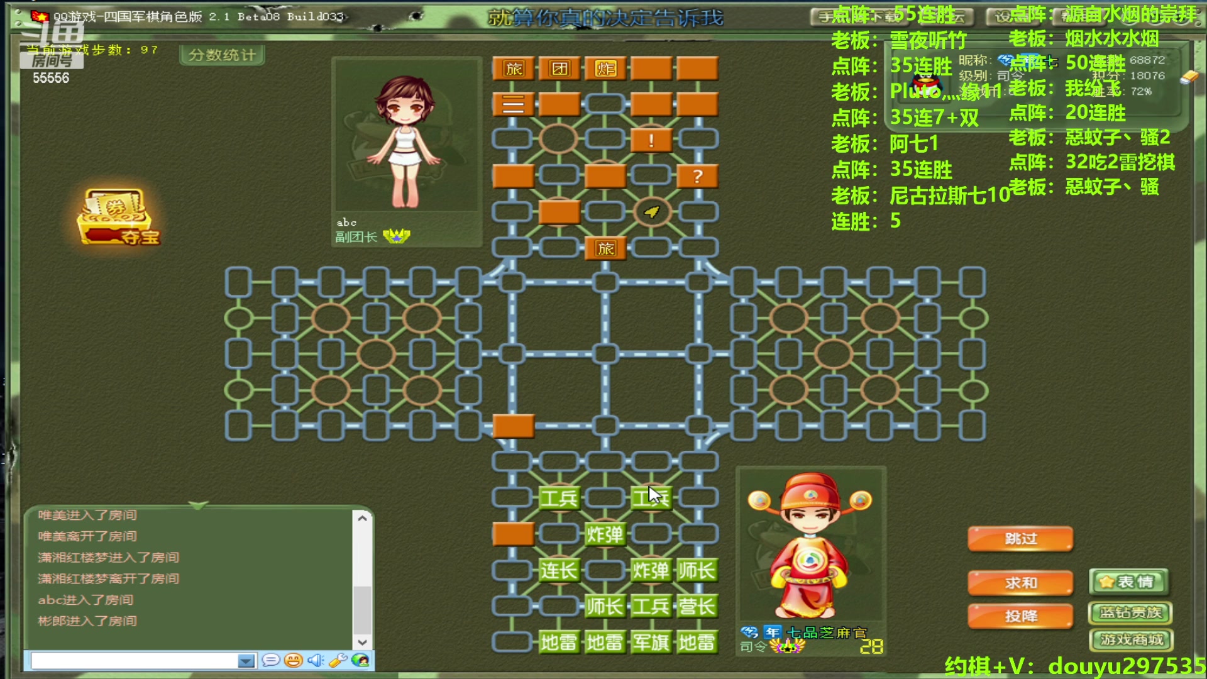This screenshot has width=1207, height=679.
Task: Click the opponent's orange 团 piece
Action: (559, 69)
